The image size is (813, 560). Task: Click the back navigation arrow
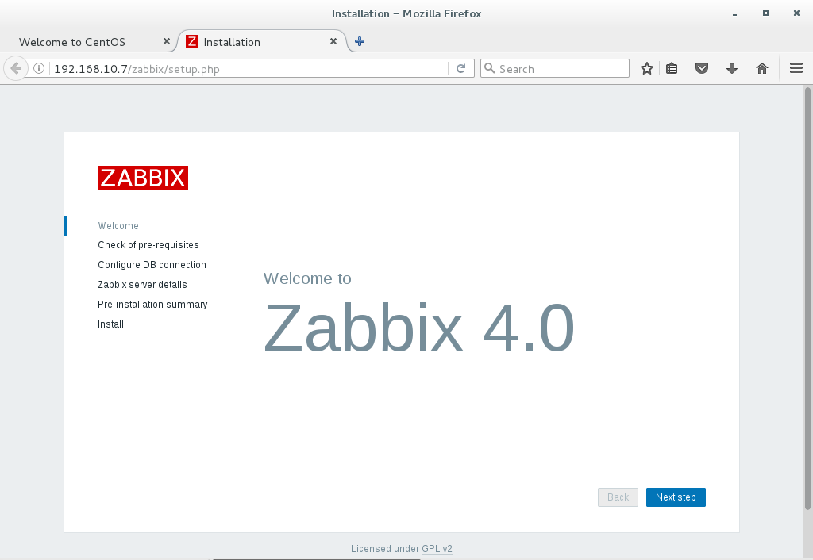pos(16,68)
